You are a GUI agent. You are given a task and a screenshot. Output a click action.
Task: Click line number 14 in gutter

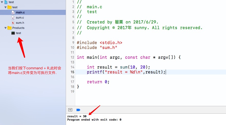tap(72, 67)
